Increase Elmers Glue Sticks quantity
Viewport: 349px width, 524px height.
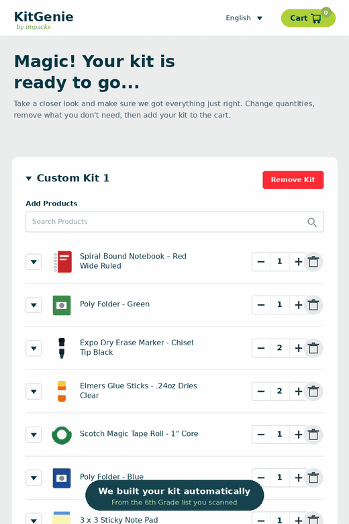point(298,392)
